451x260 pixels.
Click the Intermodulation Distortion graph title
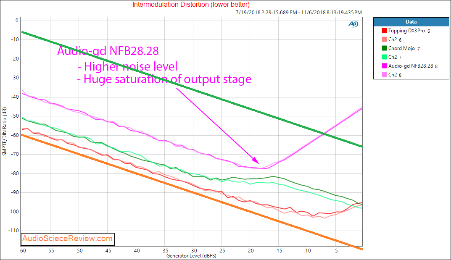pos(191,5)
